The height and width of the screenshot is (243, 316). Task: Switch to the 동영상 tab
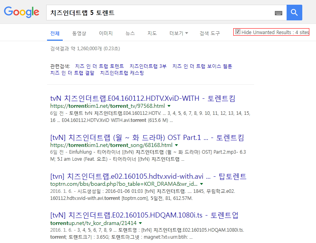coord(79,33)
